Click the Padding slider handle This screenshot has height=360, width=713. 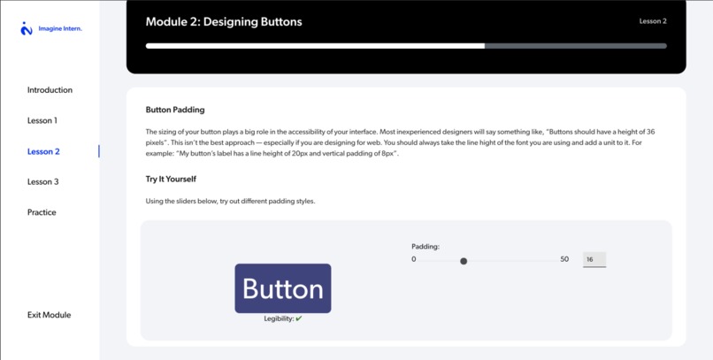pyautogui.click(x=464, y=261)
